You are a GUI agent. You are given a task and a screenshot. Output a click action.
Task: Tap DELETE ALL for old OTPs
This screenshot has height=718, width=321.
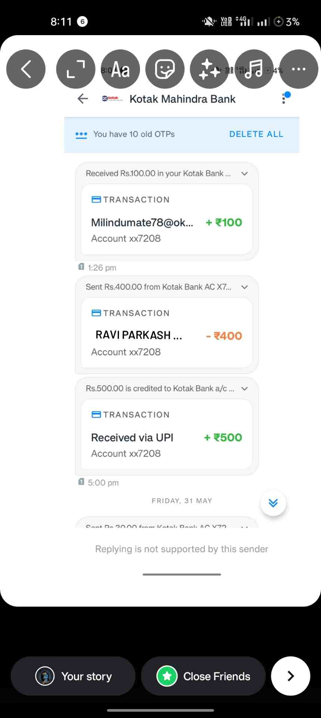(256, 134)
